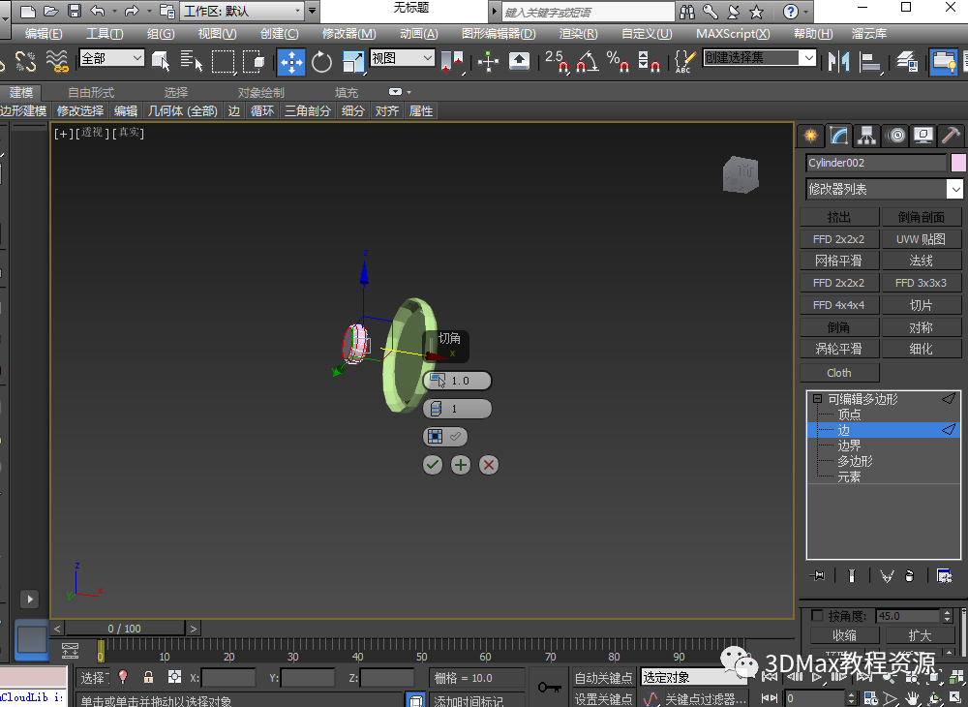Switch to the 自由形式 ribbon tab
This screenshot has height=707, width=968.
pyautogui.click(x=91, y=93)
